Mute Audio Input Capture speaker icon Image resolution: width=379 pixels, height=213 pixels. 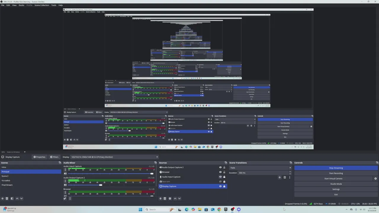[x=65, y=174]
